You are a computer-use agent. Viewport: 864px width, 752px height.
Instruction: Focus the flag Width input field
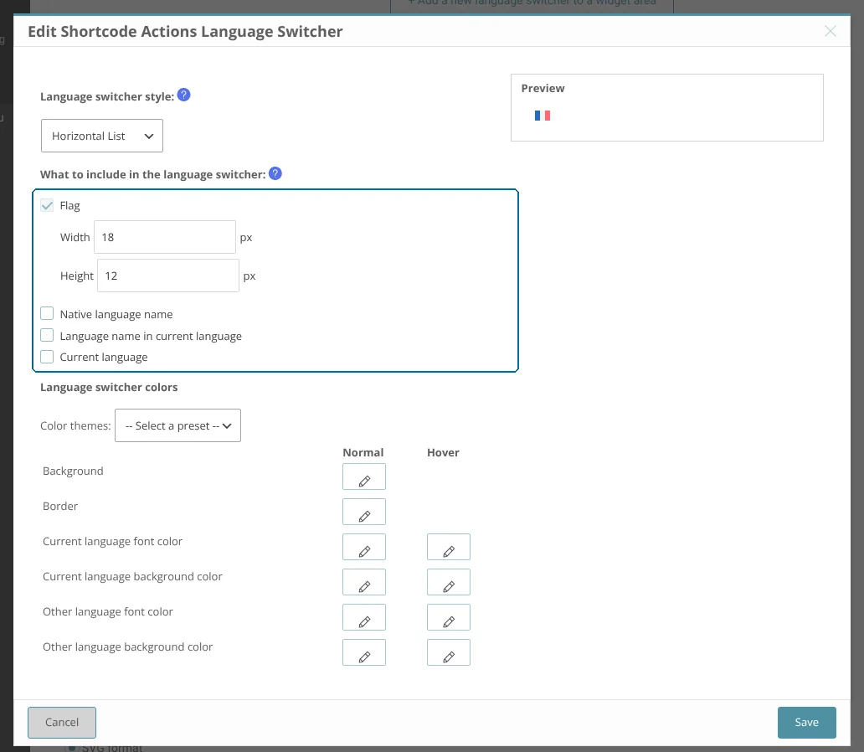coord(165,237)
